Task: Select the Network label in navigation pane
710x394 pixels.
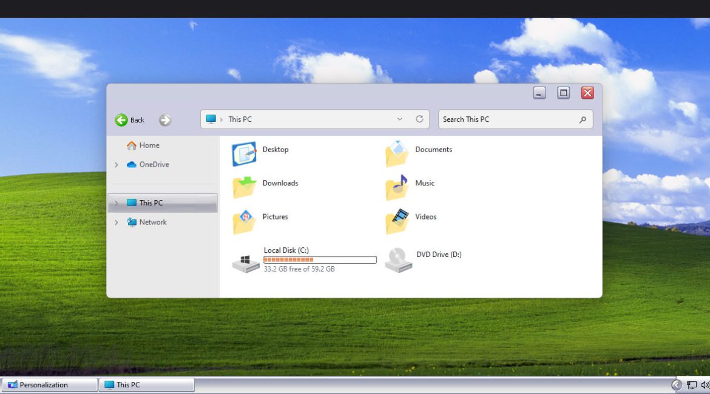Action: [153, 222]
